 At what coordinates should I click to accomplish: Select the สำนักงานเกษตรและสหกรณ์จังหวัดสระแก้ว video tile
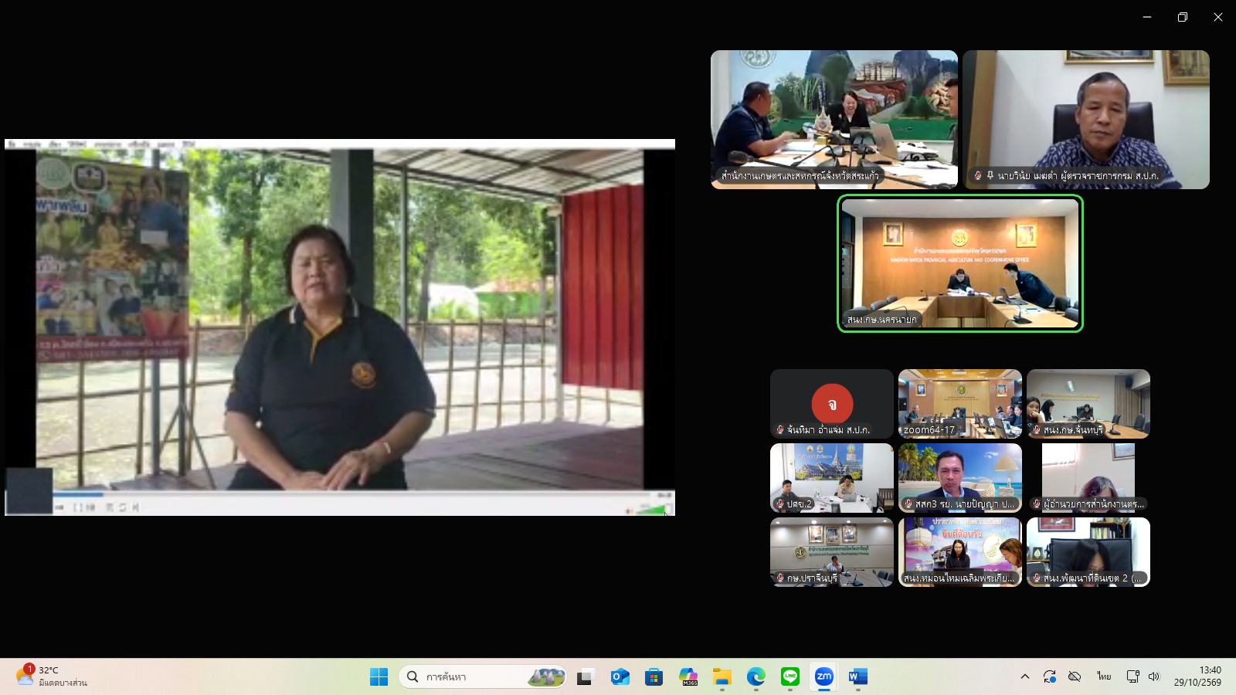point(834,120)
